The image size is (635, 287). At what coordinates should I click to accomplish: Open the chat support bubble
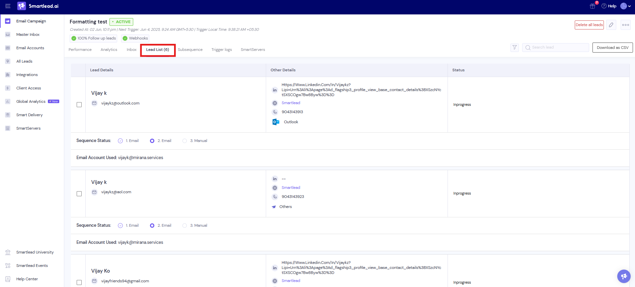click(x=624, y=276)
